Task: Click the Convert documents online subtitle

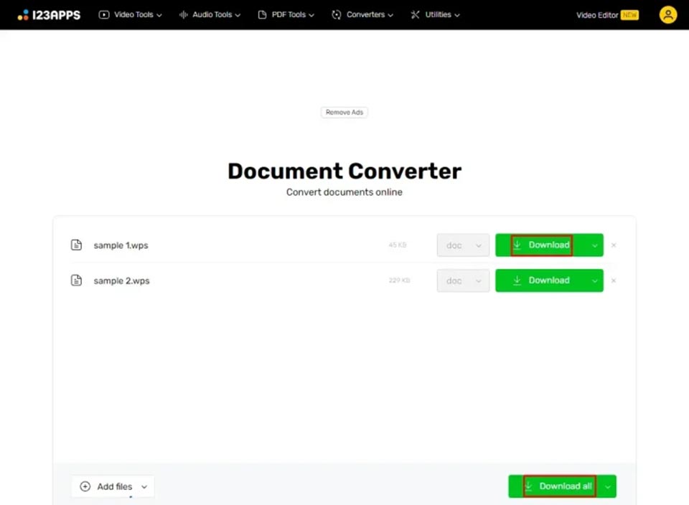Action: (344, 192)
